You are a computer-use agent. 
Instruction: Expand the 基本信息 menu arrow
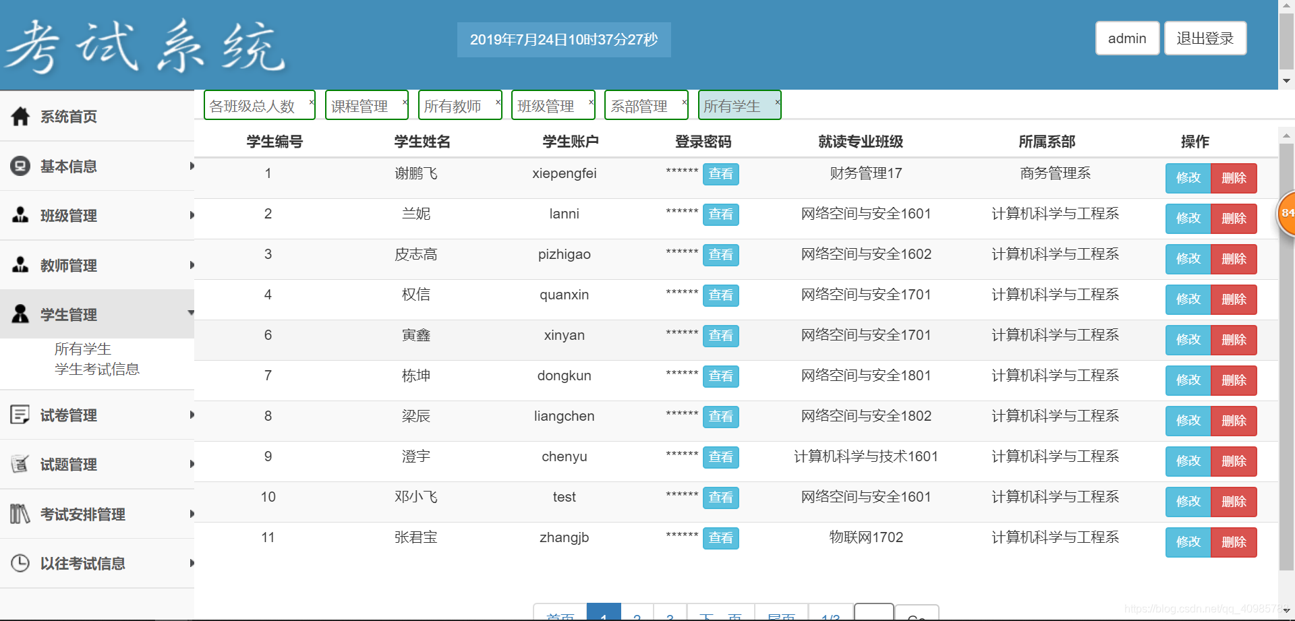point(192,166)
